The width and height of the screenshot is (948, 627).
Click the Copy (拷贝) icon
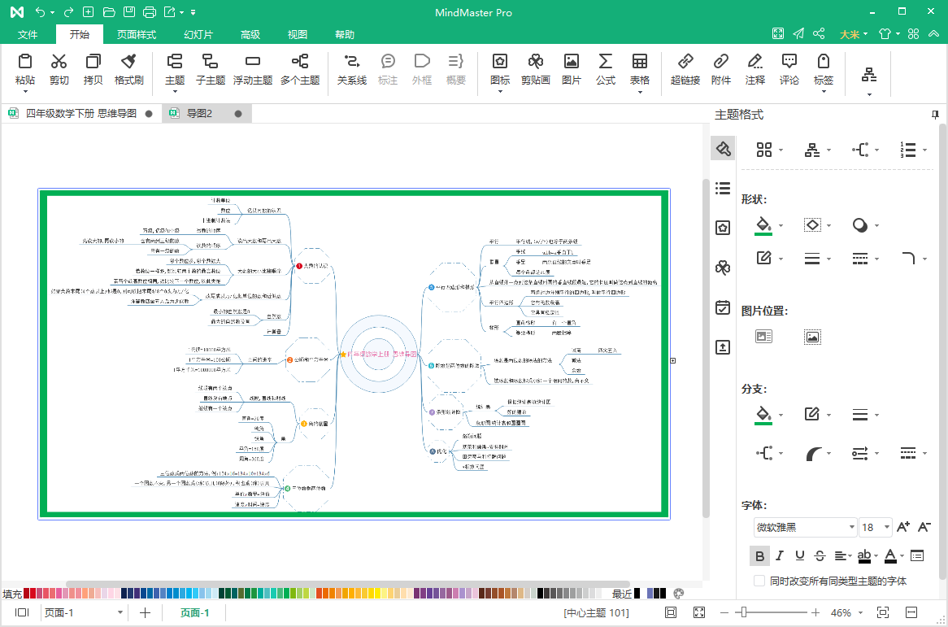(93, 61)
